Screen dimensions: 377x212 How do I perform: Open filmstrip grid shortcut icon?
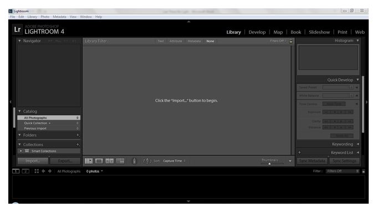(x=37, y=171)
